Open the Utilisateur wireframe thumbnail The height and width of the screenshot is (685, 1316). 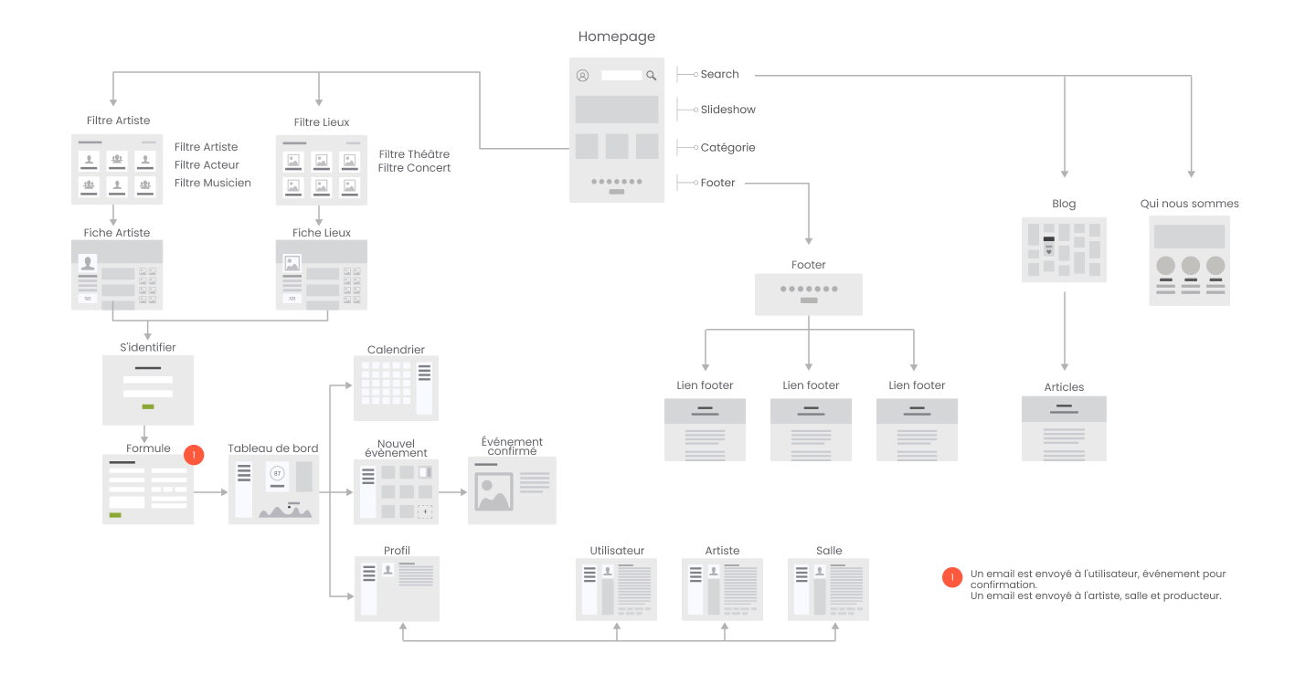pyautogui.click(x=616, y=589)
